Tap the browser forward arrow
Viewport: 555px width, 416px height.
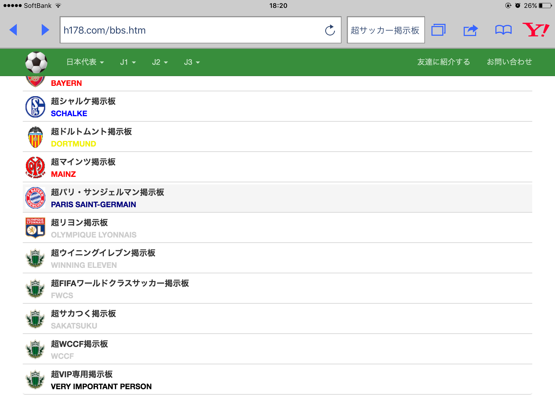pyautogui.click(x=45, y=30)
